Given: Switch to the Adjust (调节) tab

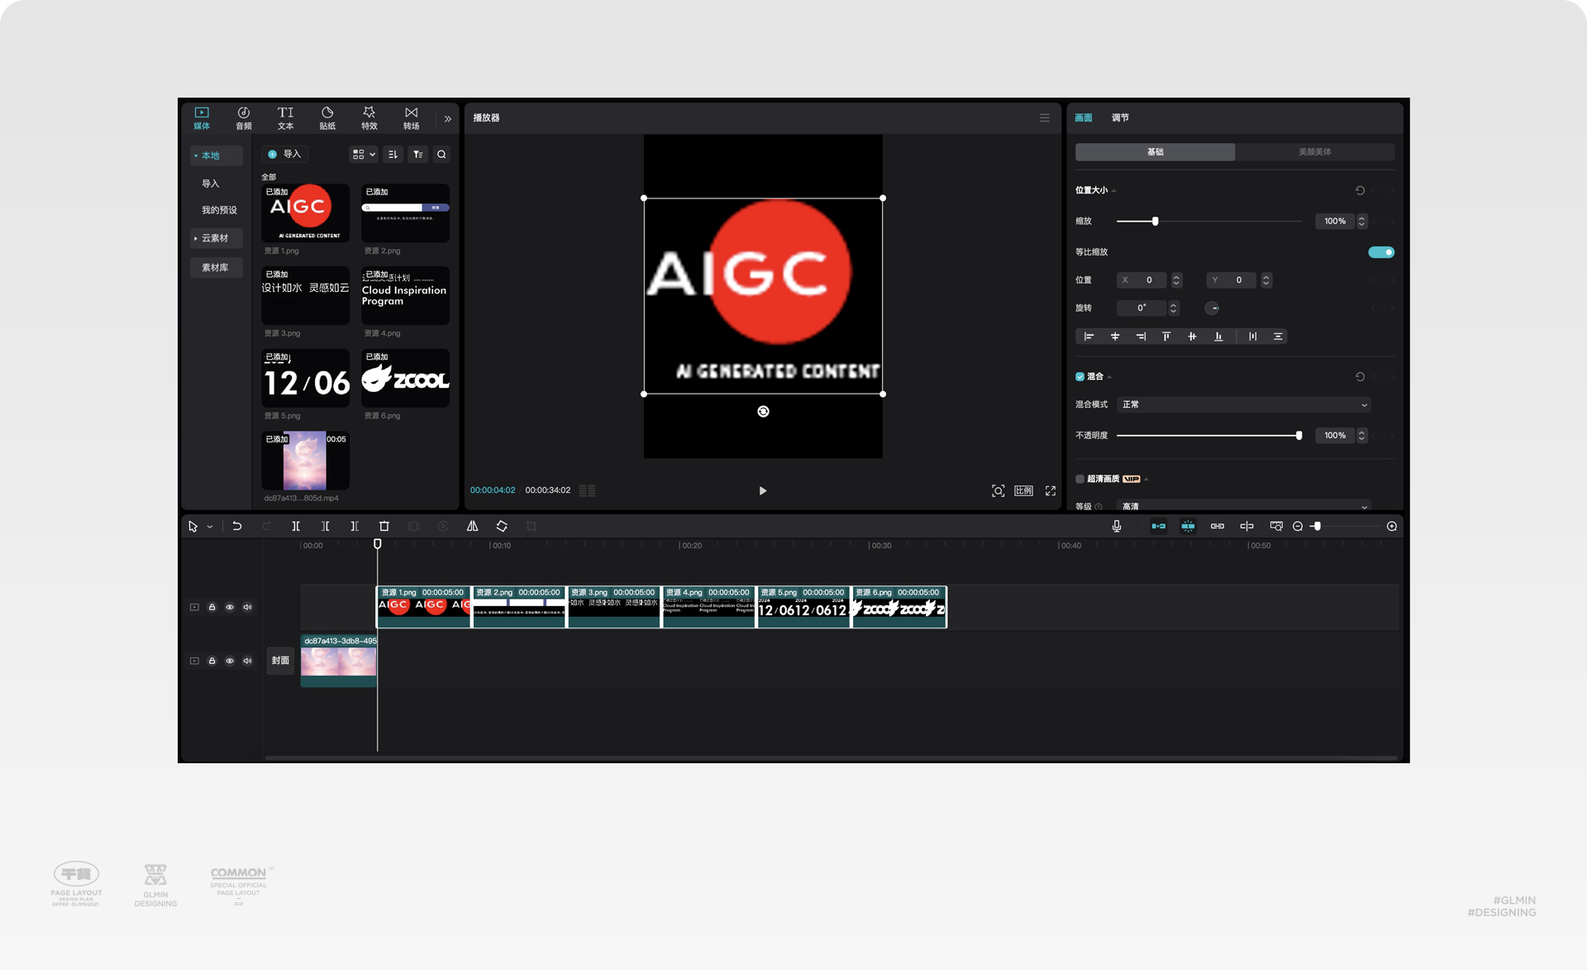Looking at the screenshot, I should pos(1120,117).
